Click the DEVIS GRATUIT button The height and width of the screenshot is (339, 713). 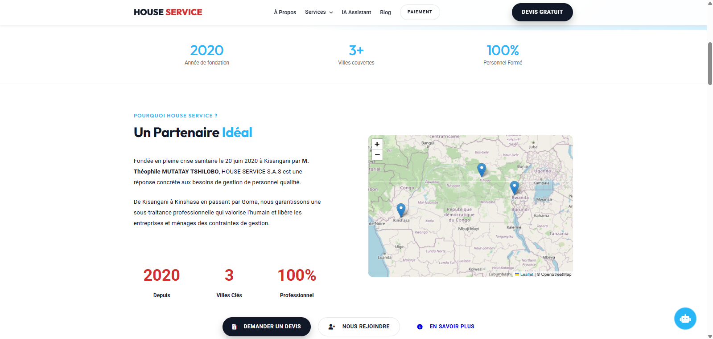coord(542,12)
